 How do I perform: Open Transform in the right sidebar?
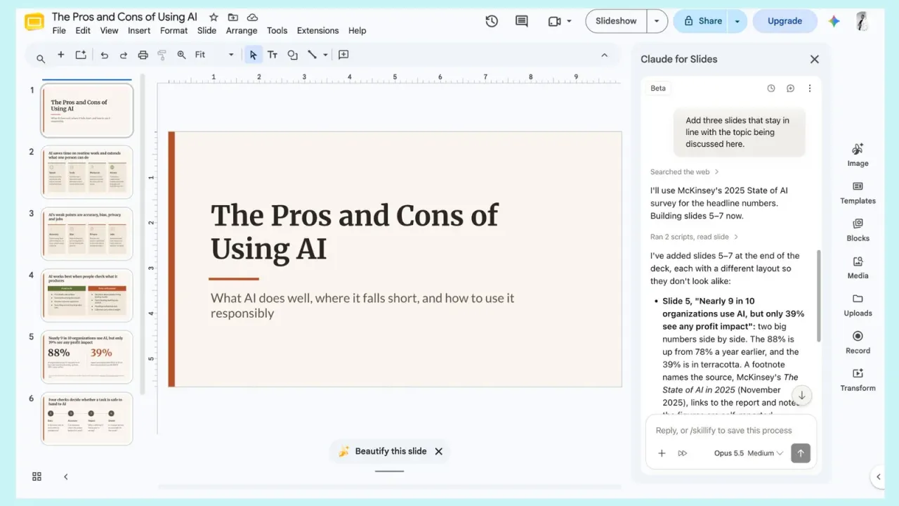click(x=858, y=380)
